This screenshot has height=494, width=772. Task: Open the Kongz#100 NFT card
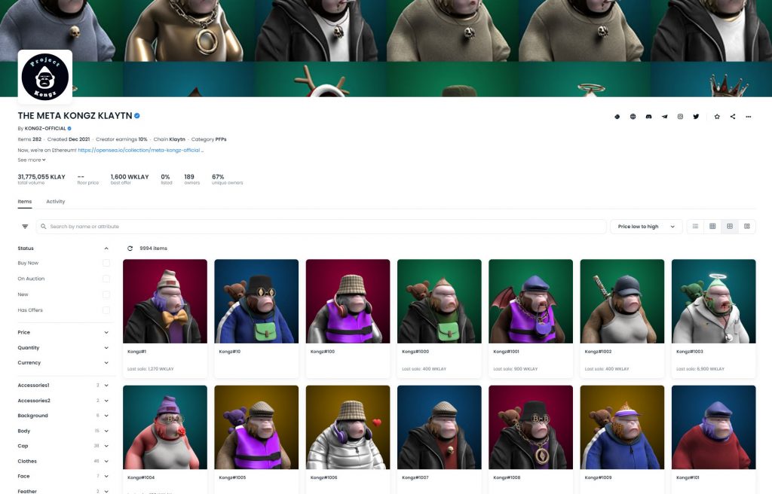tap(348, 319)
